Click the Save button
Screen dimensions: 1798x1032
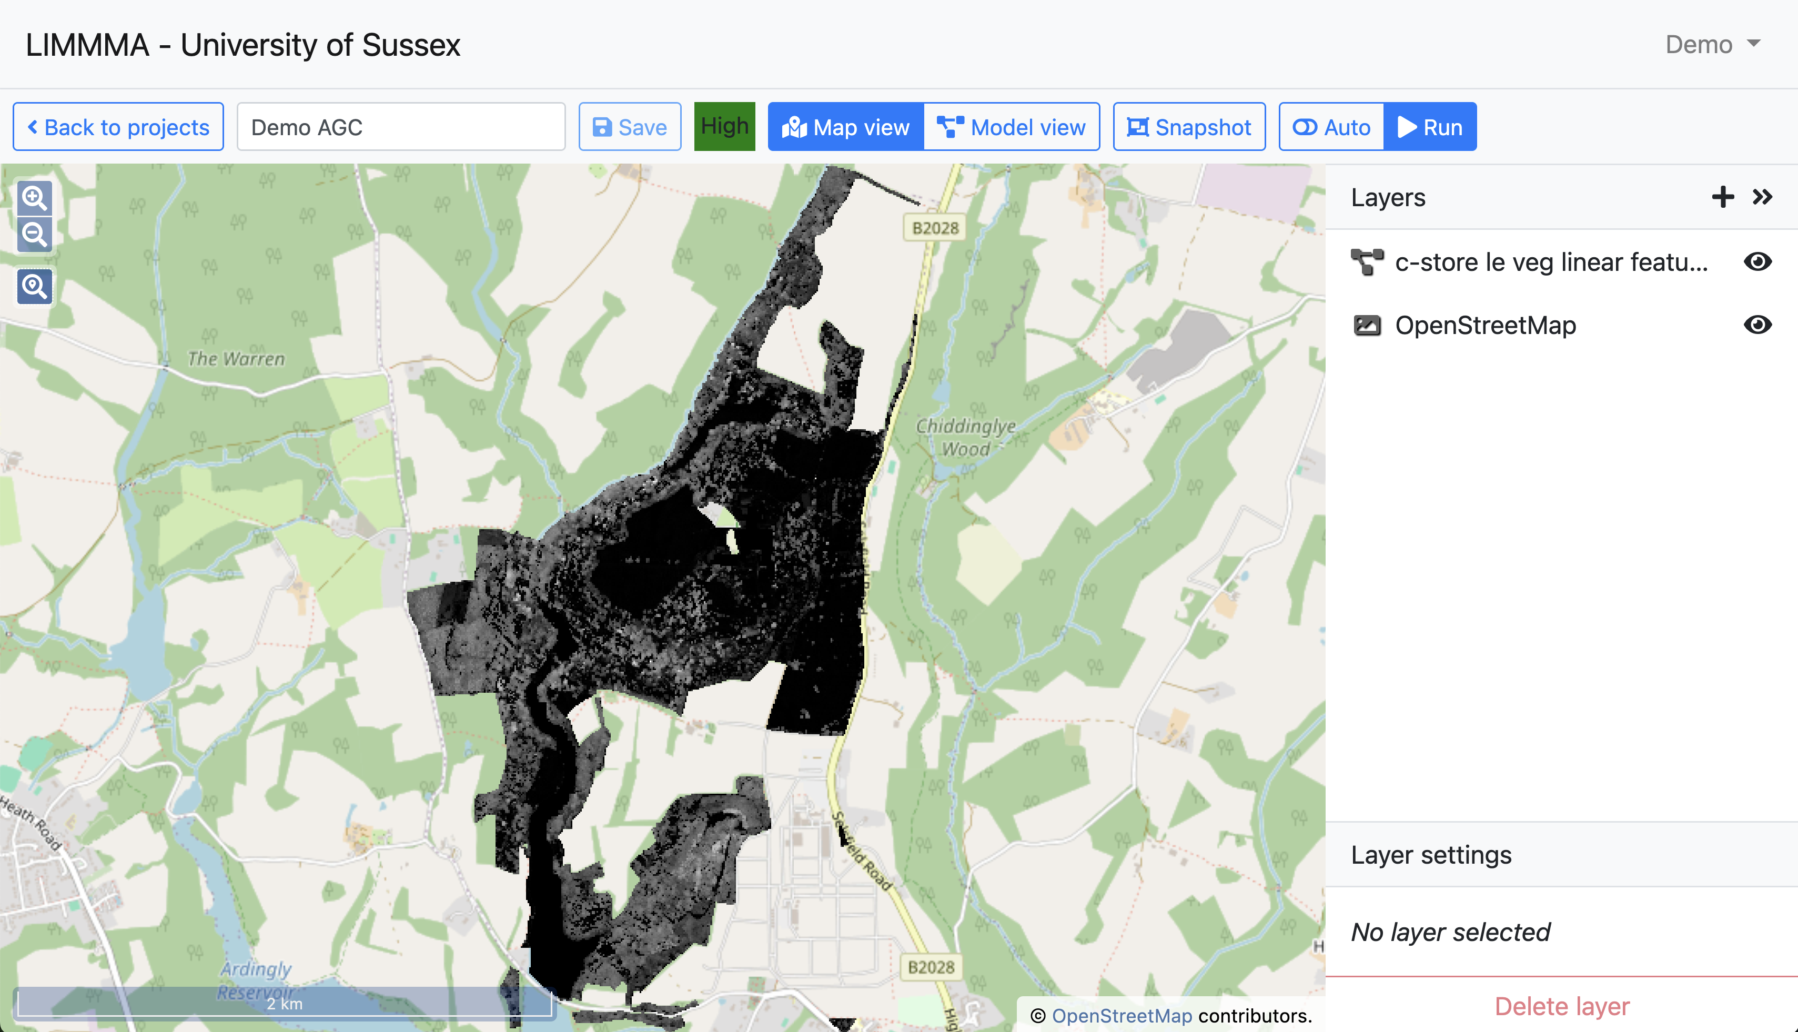[x=629, y=127]
